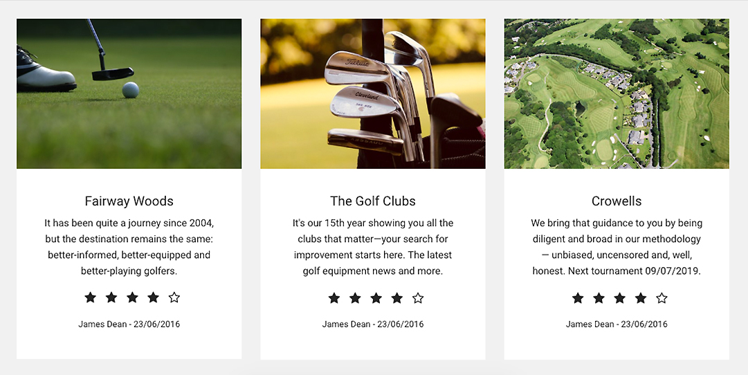Viewport: 748px width, 375px height.
Task: Click fourth star under Crowells
Action: [x=641, y=298]
